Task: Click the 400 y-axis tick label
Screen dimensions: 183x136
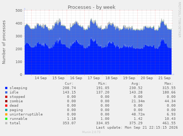Action: click(x=19, y=23)
